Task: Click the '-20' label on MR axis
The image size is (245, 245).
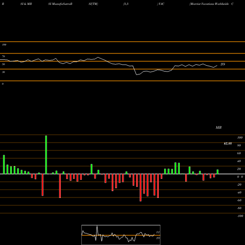Action: 239,185
